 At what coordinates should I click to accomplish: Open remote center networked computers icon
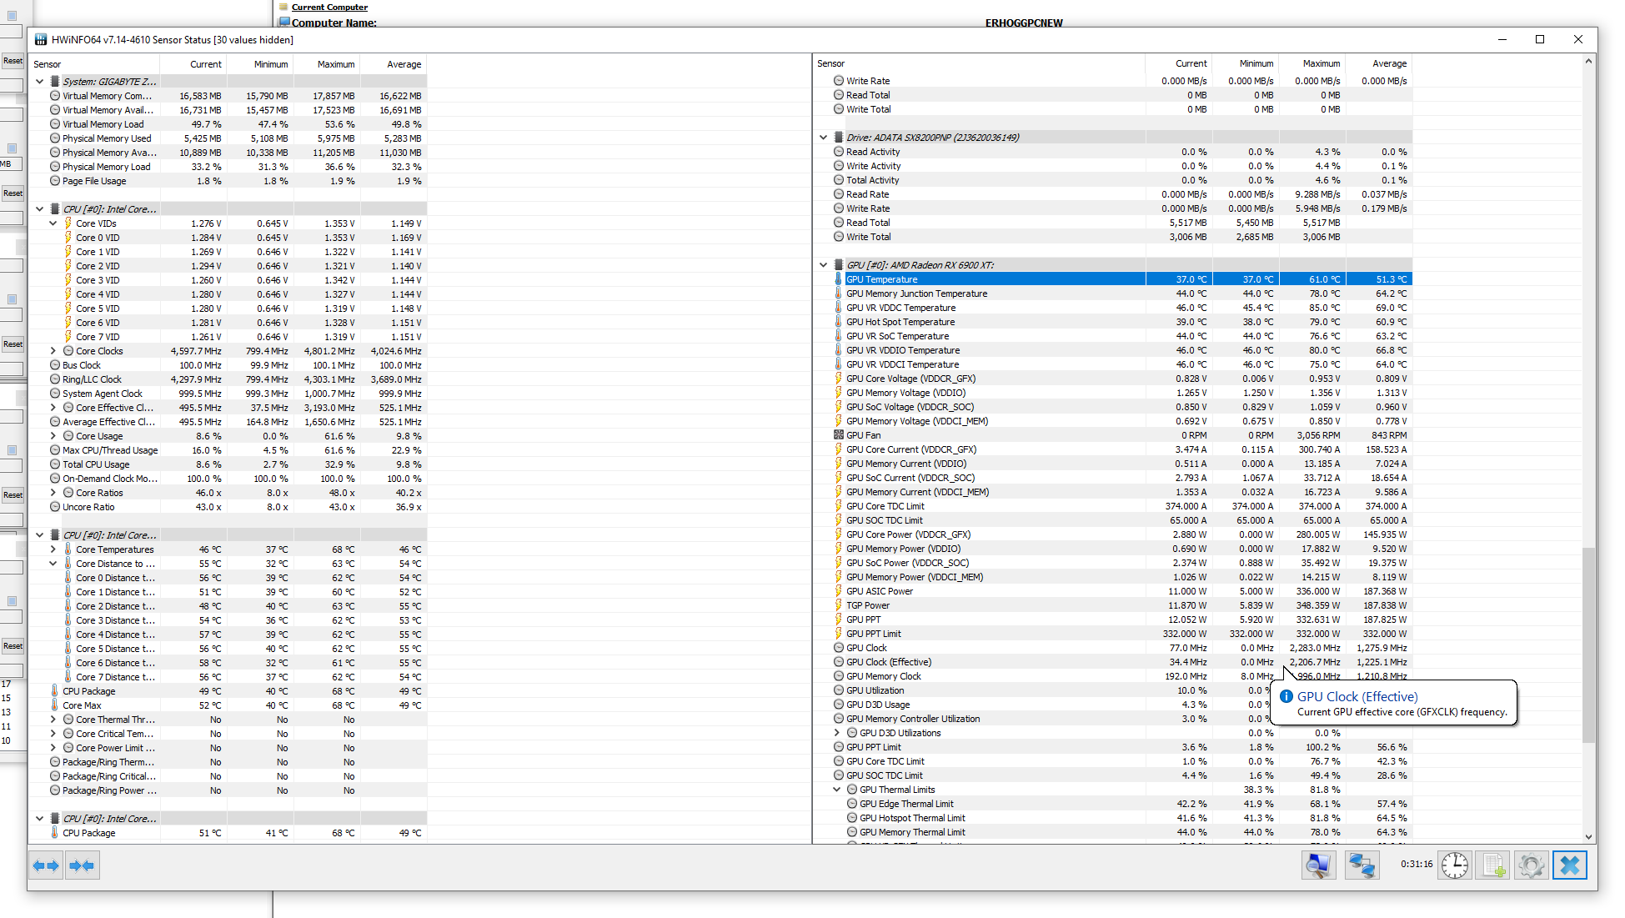1362,865
